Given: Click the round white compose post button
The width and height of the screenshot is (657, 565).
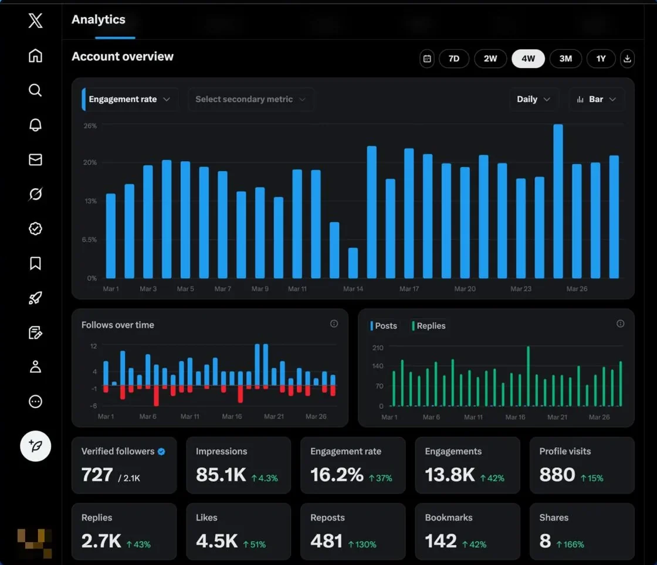Looking at the screenshot, I should (36, 445).
